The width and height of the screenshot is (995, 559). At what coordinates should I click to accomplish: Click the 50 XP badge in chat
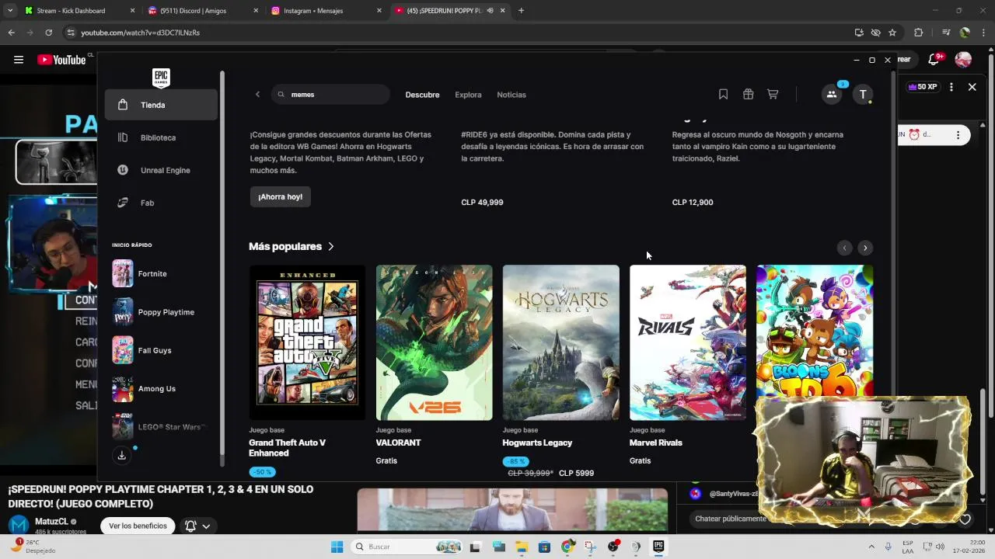coord(923,87)
